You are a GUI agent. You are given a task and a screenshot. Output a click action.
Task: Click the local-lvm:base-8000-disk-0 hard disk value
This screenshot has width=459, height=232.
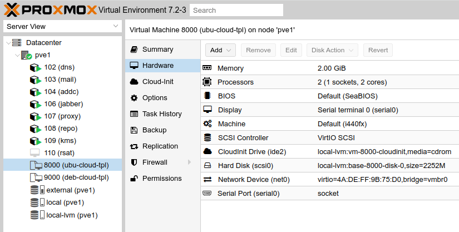pyautogui.click(x=381, y=166)
